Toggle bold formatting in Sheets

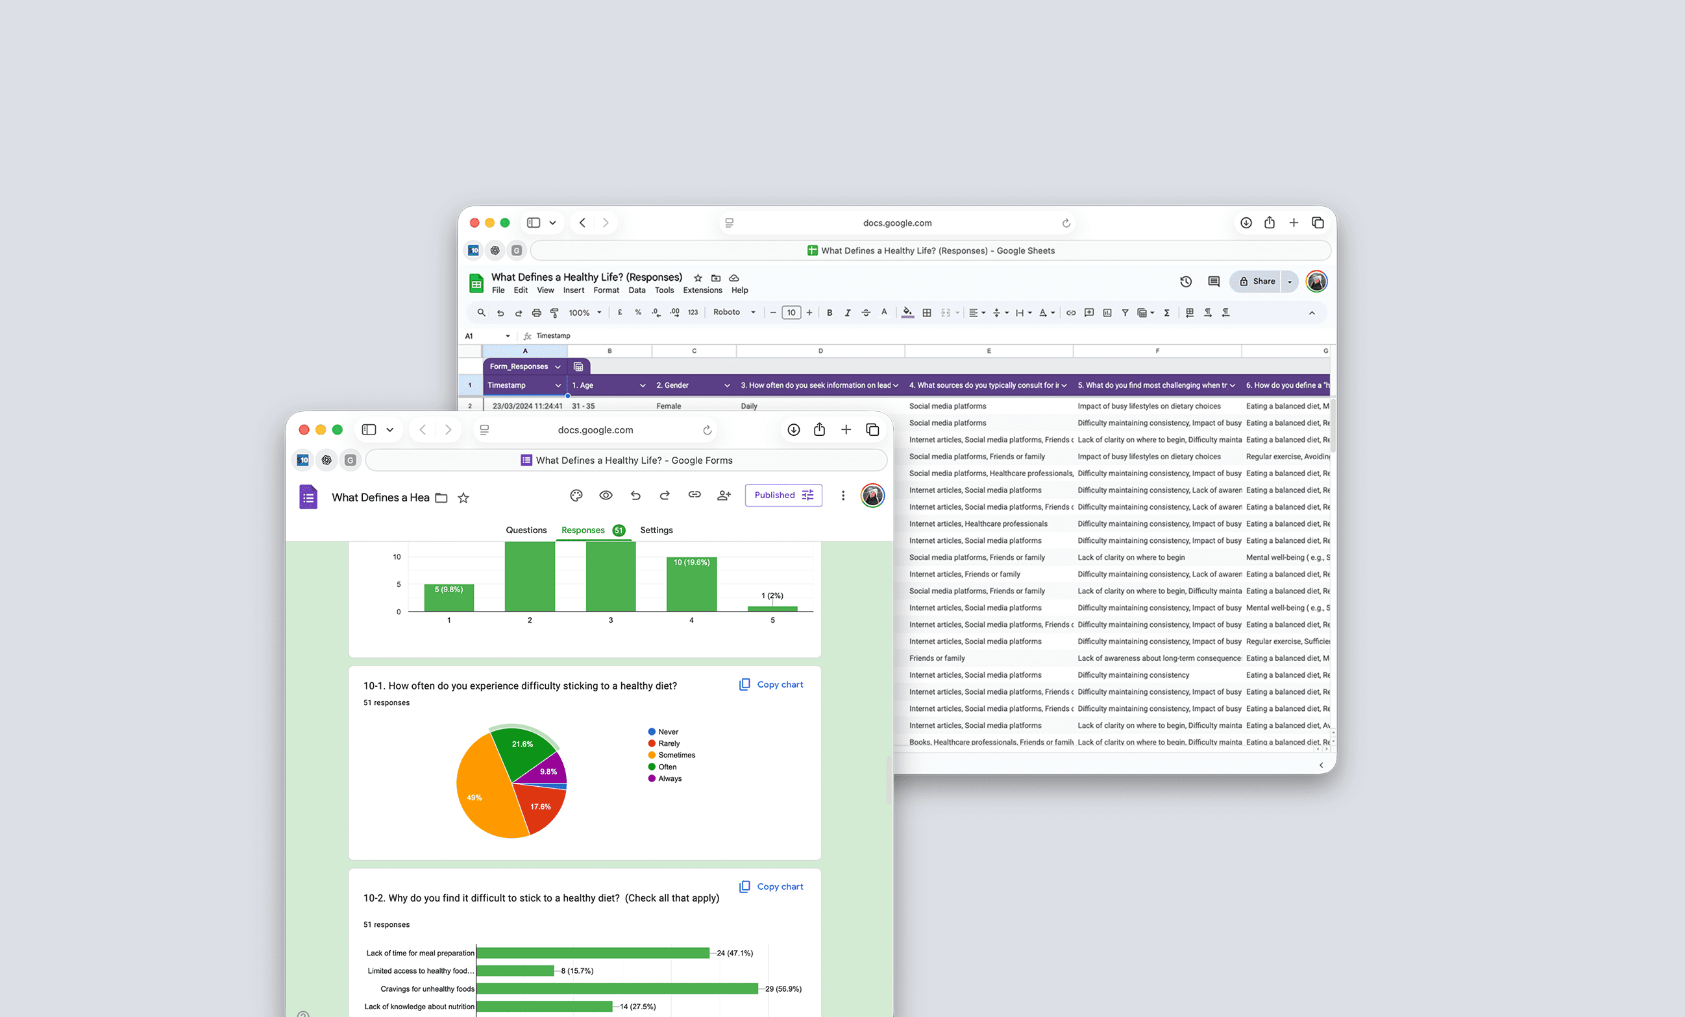tap(830, 313)
